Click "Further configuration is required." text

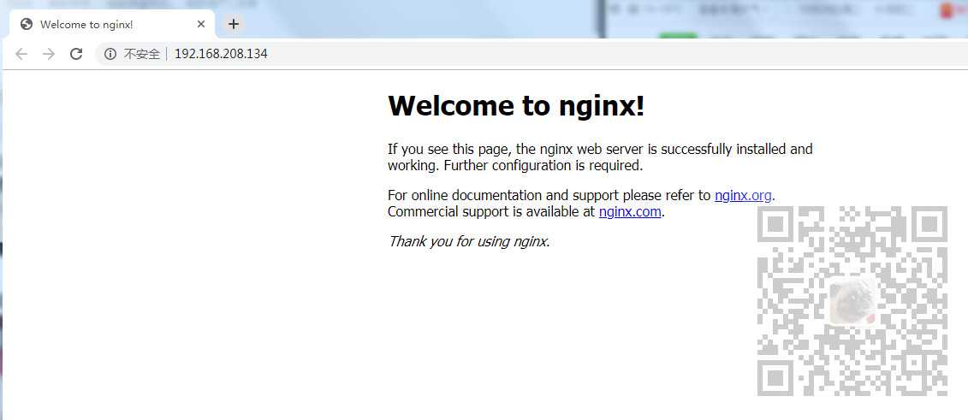[x=543, y=166]
